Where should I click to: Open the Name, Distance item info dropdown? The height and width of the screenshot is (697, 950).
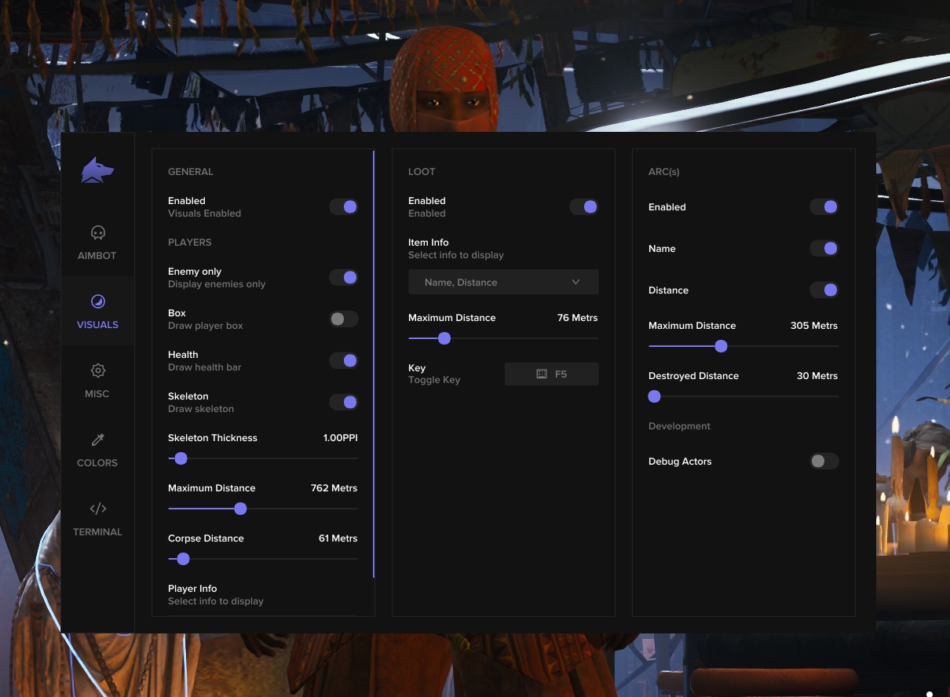tap(502, 282)
